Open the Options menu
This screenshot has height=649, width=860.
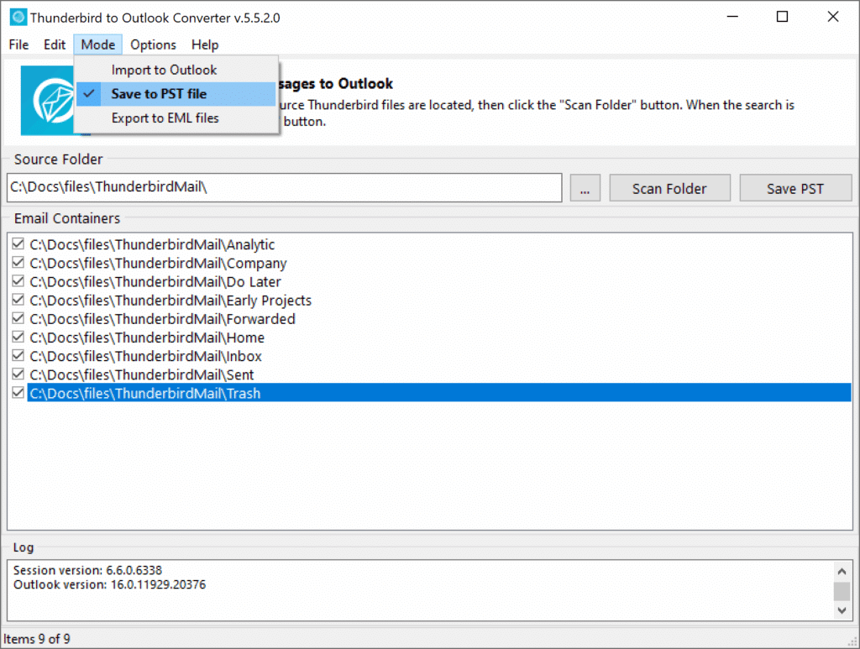click(153, 44)
